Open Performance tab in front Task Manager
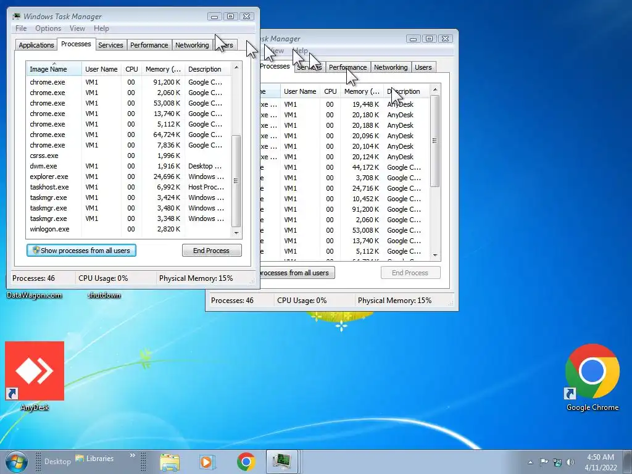 point(149,44)
